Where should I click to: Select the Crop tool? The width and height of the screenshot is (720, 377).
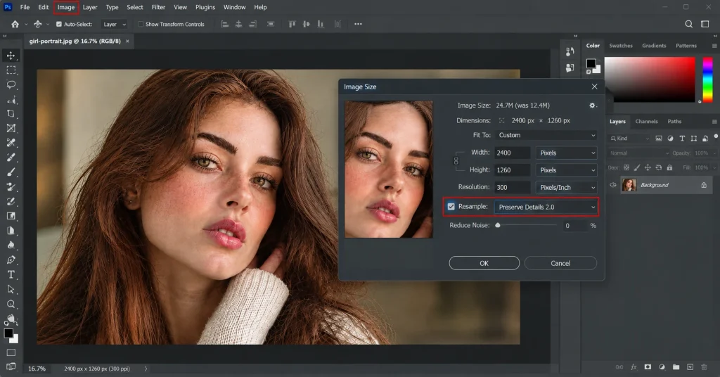(x=11, y=114)
